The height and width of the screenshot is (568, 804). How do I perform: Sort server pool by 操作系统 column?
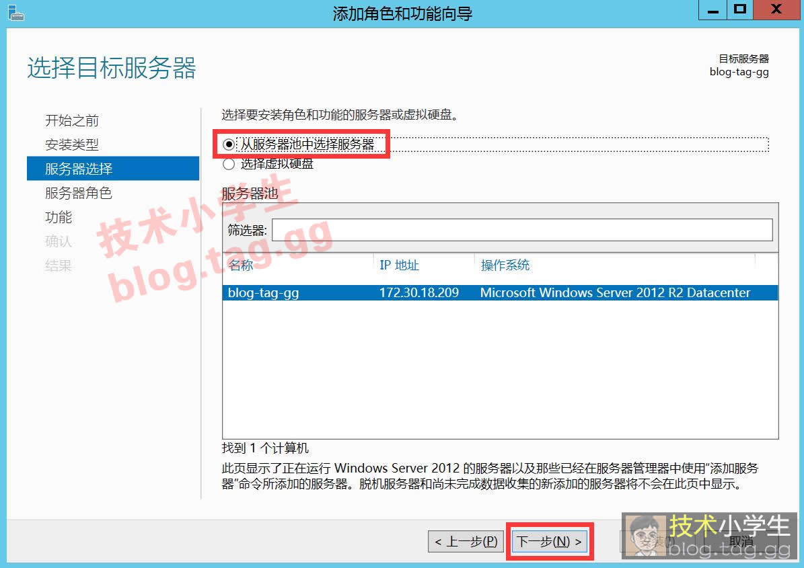click(505, 266)
